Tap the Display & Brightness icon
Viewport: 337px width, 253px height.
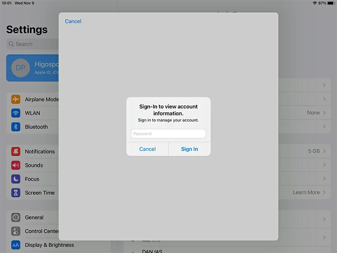(16, 245)
